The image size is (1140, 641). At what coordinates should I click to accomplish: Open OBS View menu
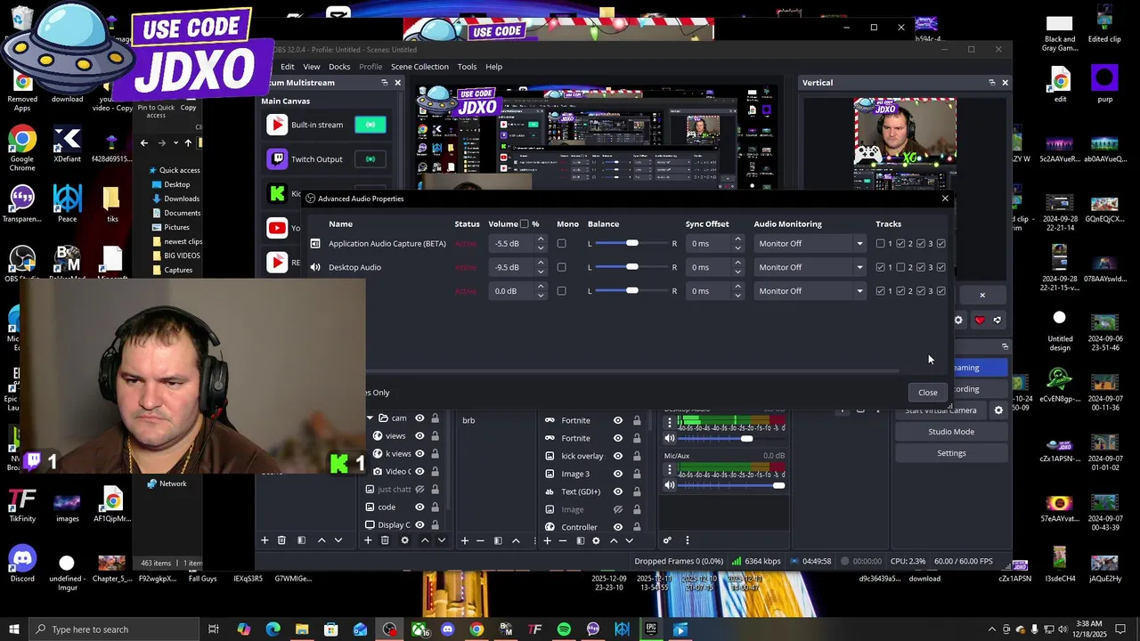tap(312, 67)
